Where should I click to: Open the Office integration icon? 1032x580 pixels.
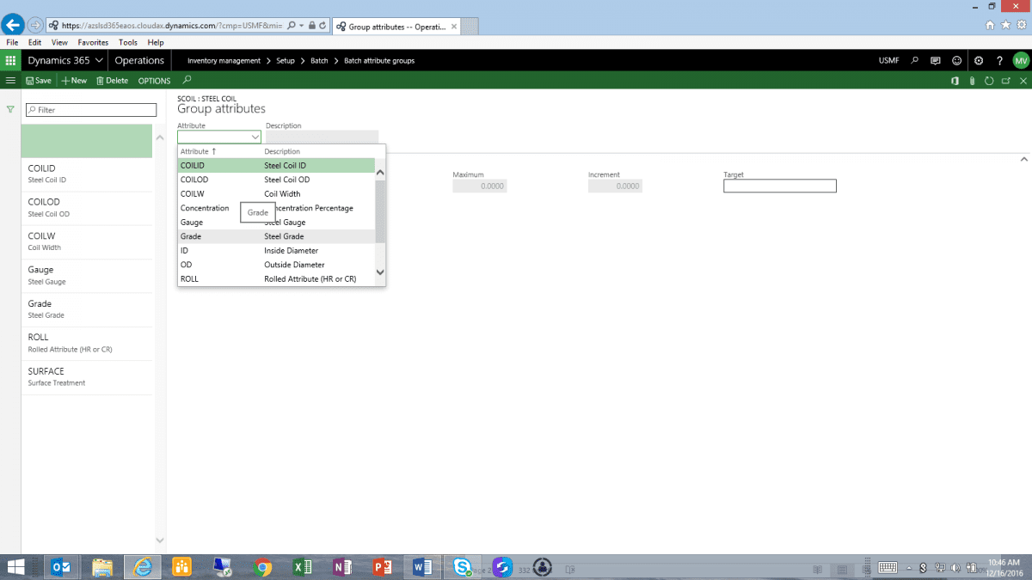(x=955, y=81)
